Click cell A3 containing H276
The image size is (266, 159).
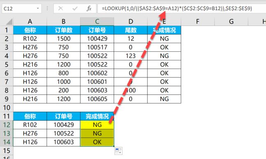(x=30, y=47)
